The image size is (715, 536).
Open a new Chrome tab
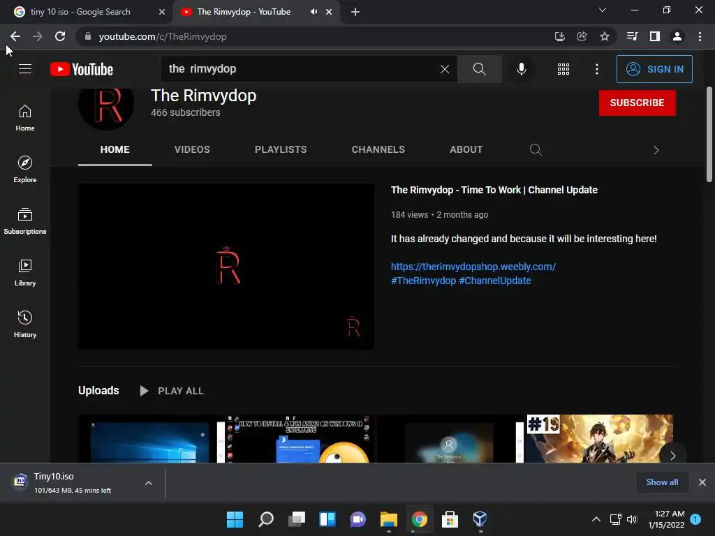[355, 12]
